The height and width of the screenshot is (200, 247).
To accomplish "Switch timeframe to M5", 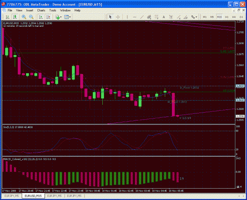I will pyautogui.click(x=212, y=17).
